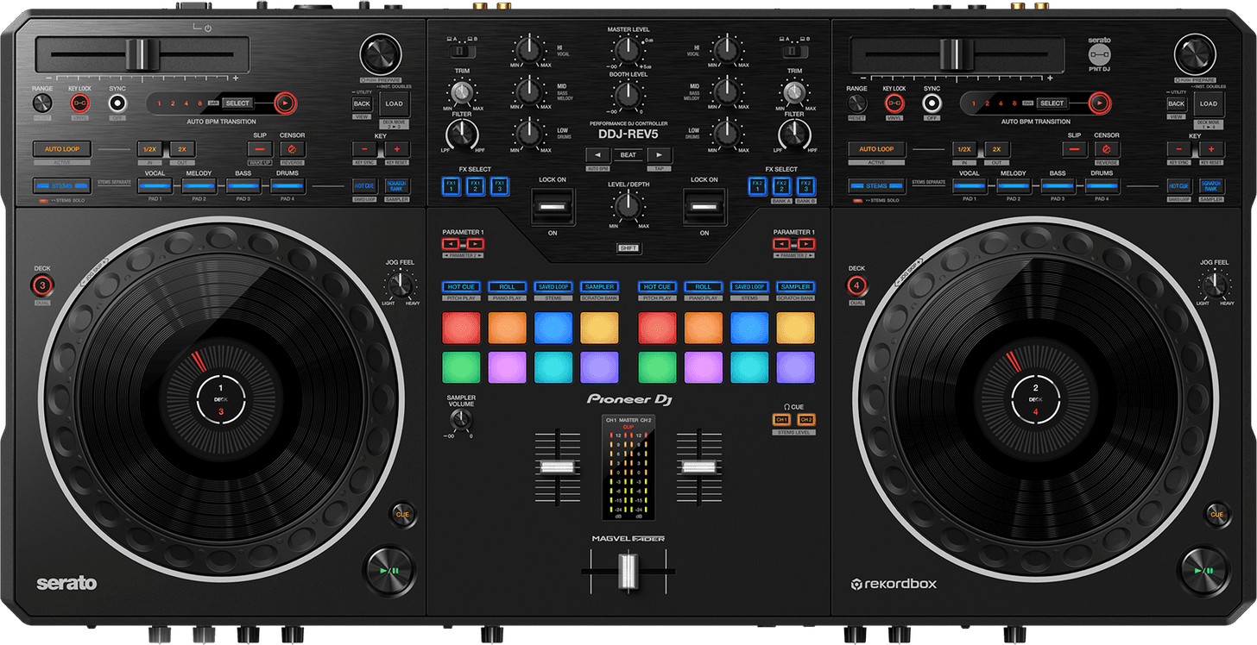Tap the red performance pad on left channel
Viewport: 1257px width, 645px height.
click(460, 328)
